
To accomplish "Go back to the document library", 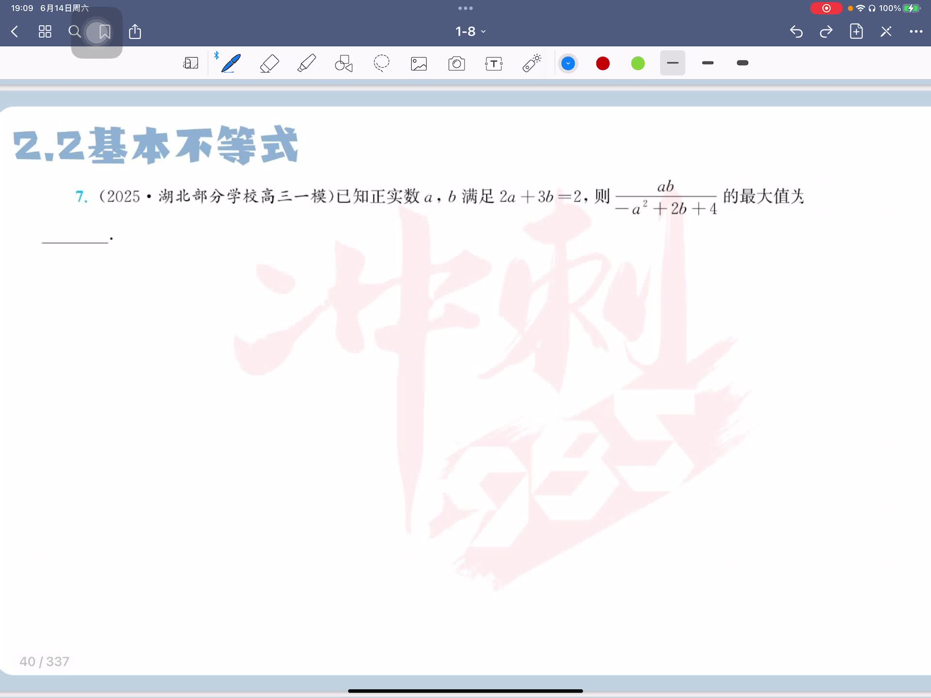I will click(15, 32).
